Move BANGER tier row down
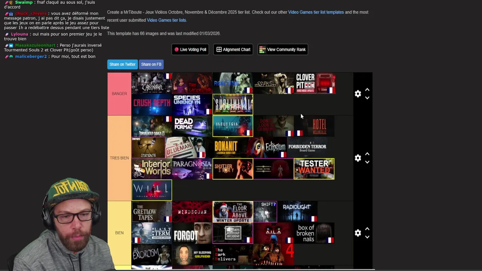This screenshot has height=271, width=482. click(367, 98)
